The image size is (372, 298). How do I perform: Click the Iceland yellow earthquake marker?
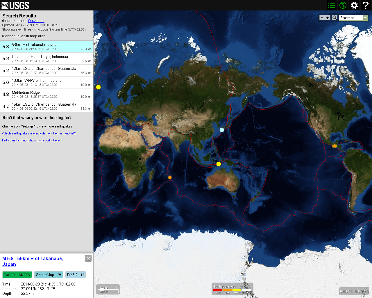98,87
